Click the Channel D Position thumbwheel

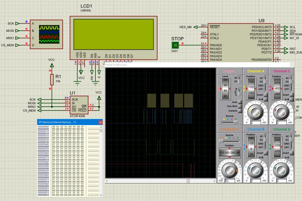[277, 147]
